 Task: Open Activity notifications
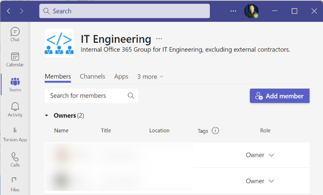point(15,110)
